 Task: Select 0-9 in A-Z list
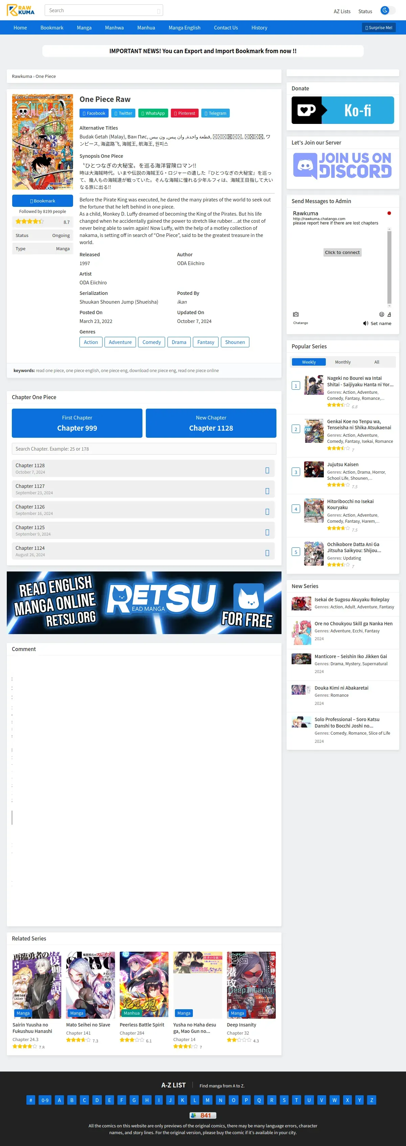[x=45, y=1100]
